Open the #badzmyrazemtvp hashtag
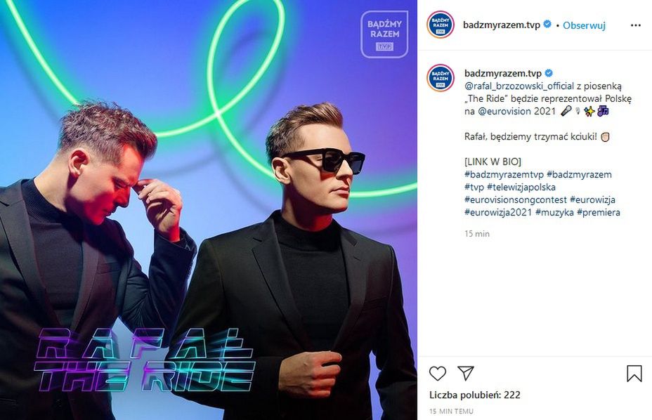The image size is (652, 420). coord(504,175)
